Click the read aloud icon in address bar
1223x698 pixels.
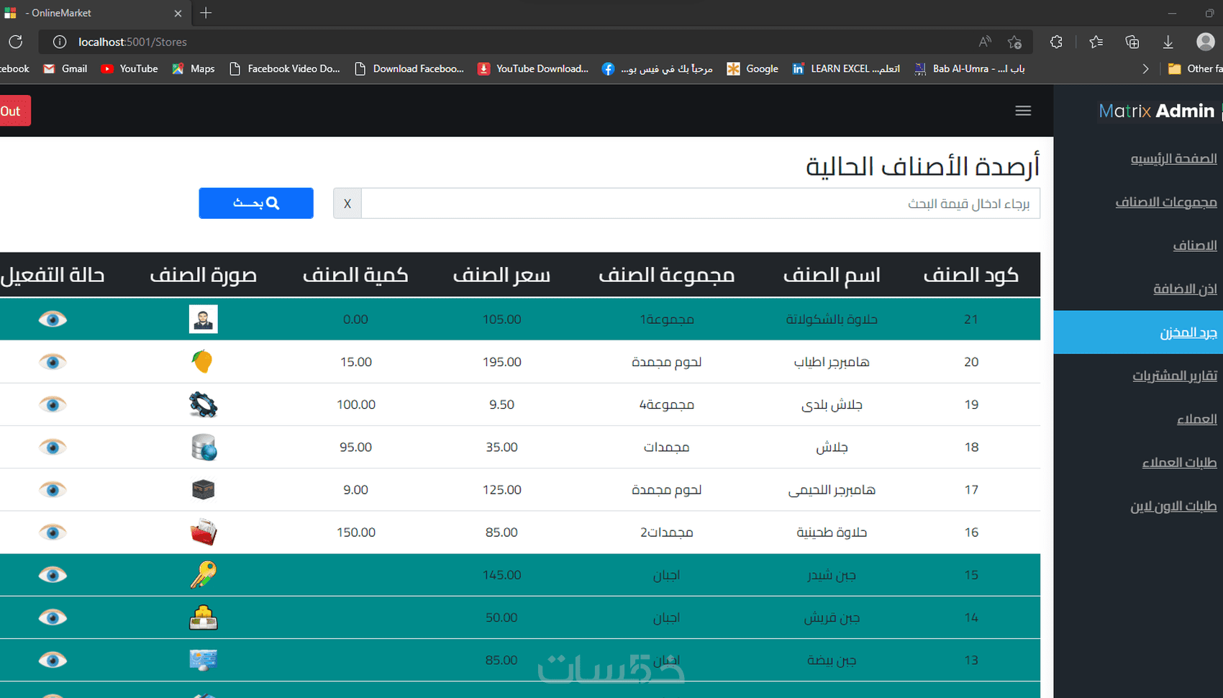click(985, 42)
